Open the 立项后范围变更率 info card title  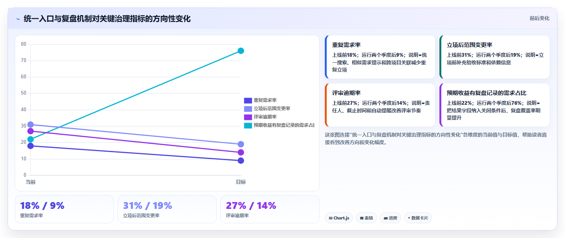click(x=469, y=45)
